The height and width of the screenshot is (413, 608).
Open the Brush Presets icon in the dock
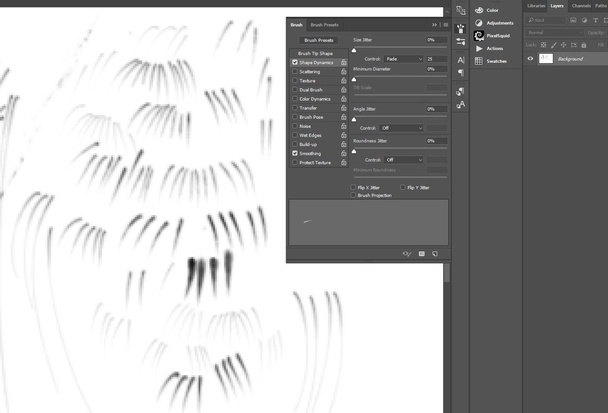(x=460, y=41)
